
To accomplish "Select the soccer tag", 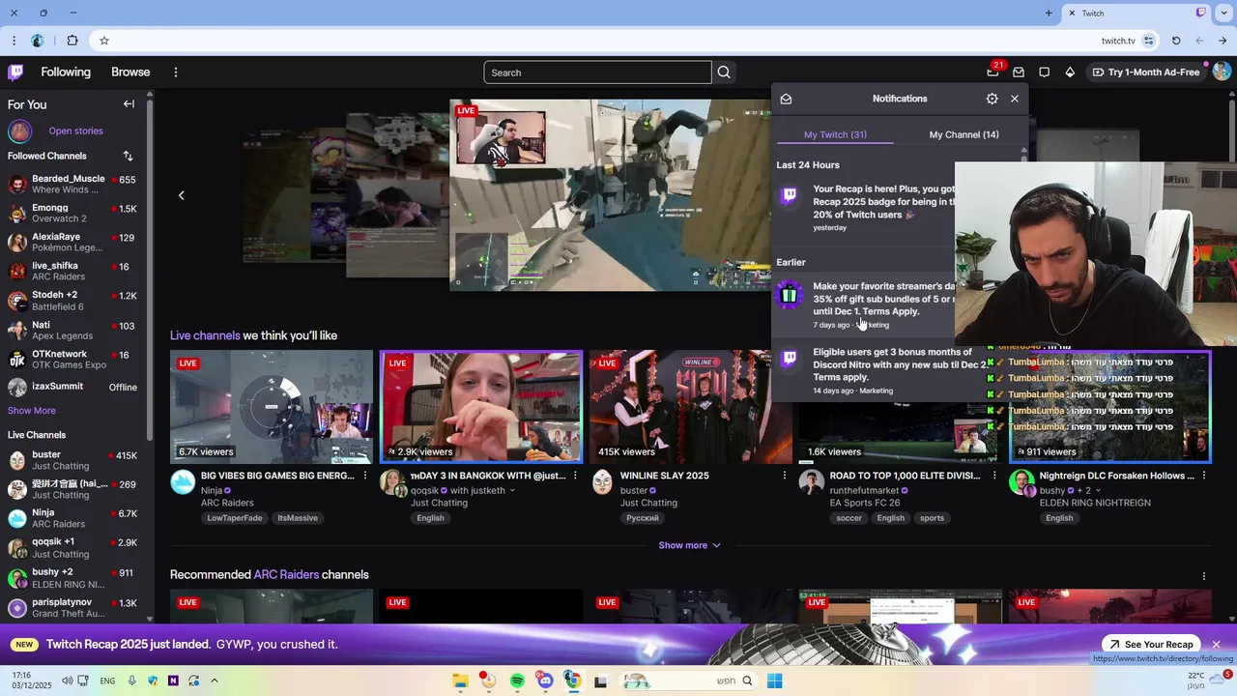I will pyautogui.click(x=849, y=518).
